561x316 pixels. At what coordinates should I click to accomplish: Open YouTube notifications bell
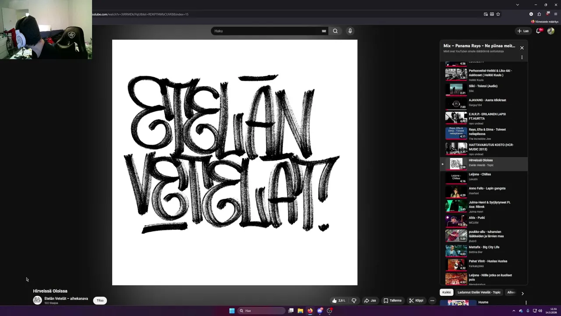point(539,31)
